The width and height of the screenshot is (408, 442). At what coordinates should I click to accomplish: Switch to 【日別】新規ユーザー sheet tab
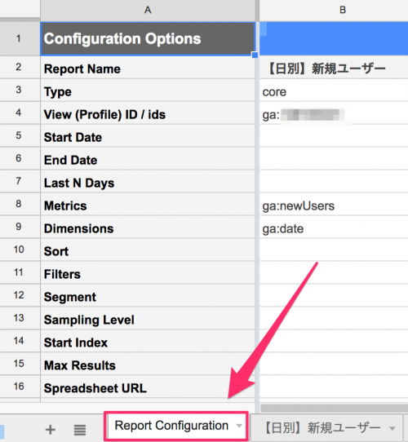click(x=322, y=428)
